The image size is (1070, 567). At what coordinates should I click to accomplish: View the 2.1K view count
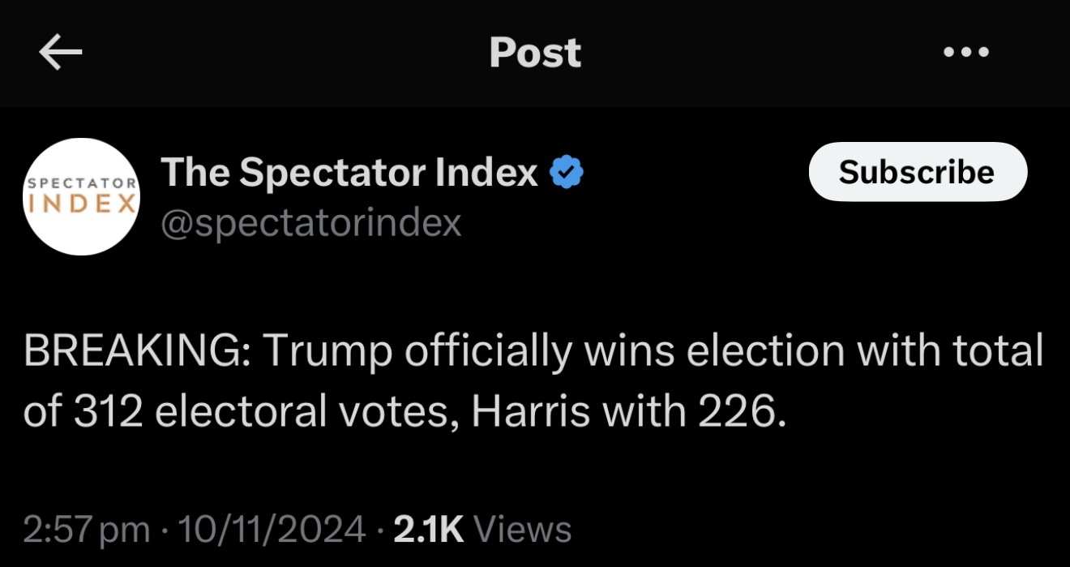point(428,530)
